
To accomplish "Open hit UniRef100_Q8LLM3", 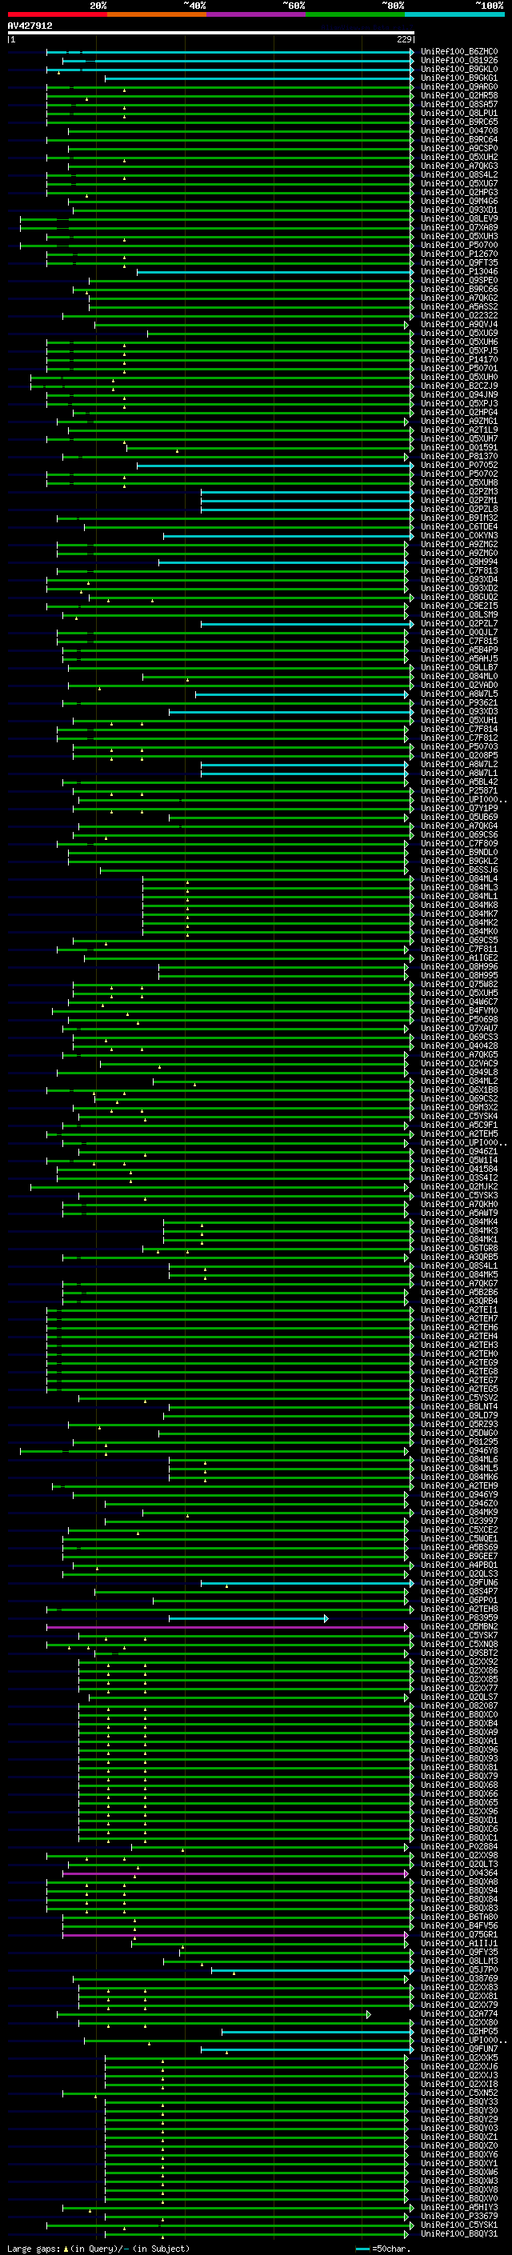I will [458, 1961].
